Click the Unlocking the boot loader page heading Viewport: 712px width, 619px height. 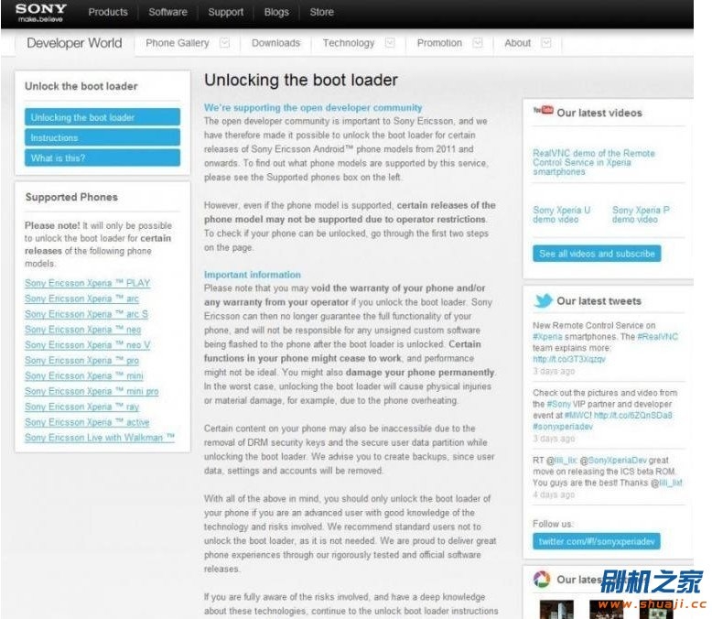(x=300, y=80)
